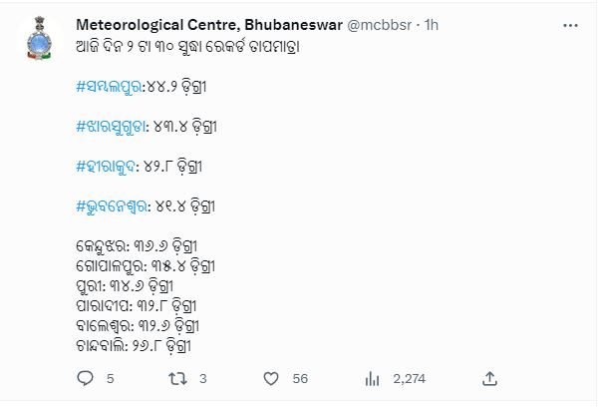
Task: Click the like count '56'
Action: 300,379
